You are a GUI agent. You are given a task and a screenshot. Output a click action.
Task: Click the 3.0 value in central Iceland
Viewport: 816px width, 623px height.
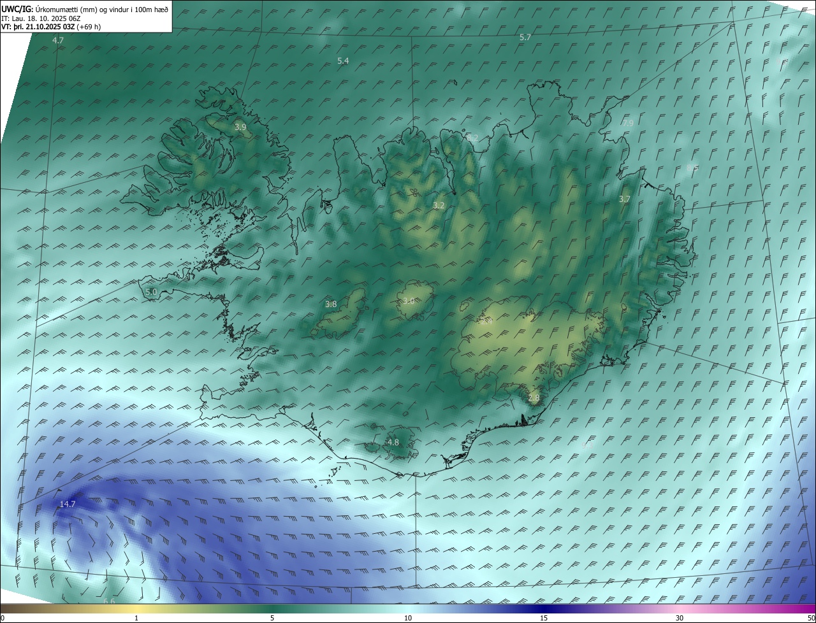coord(409,301)
